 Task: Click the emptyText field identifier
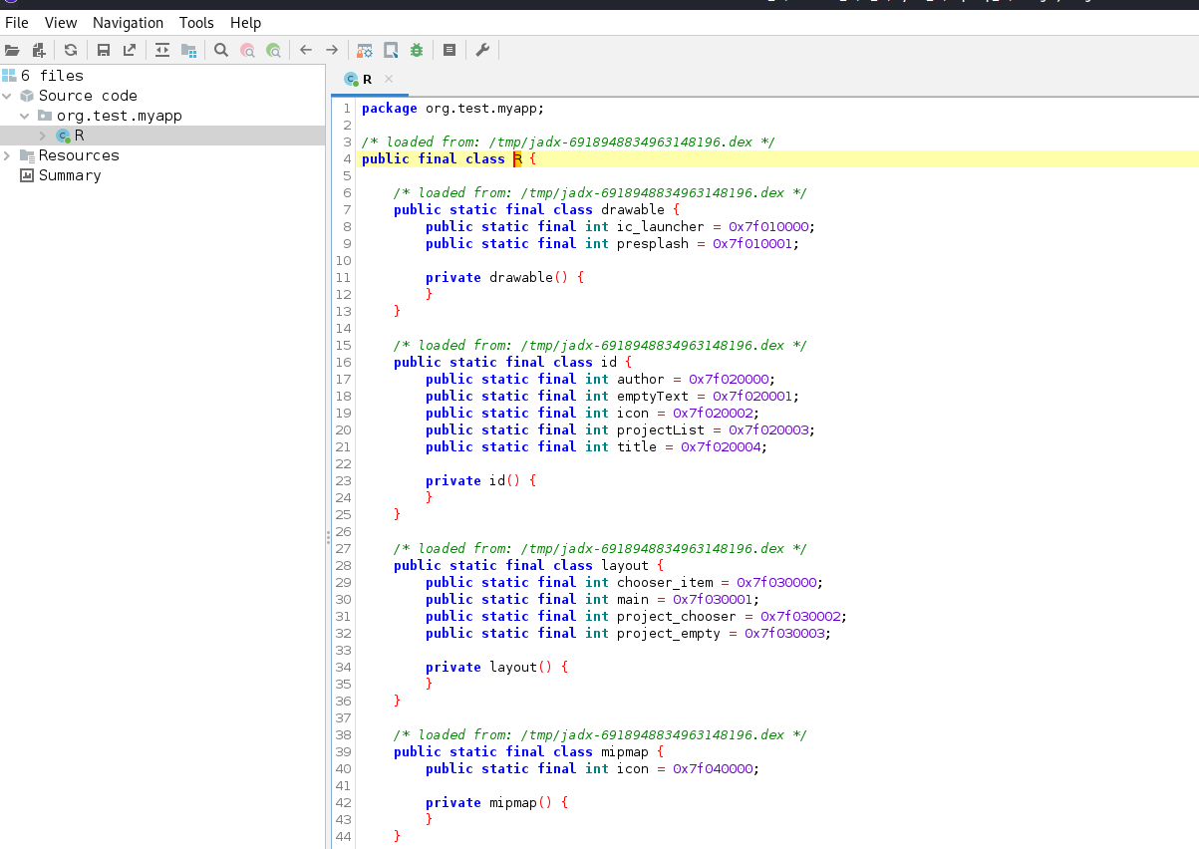click(653, 396)
